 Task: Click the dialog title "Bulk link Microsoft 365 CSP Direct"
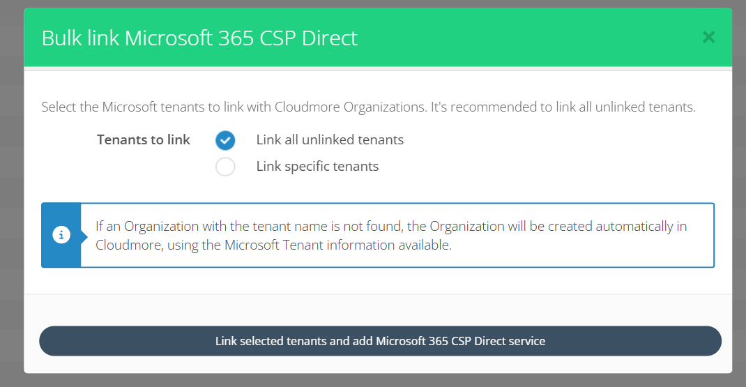[x=199, y=38]
